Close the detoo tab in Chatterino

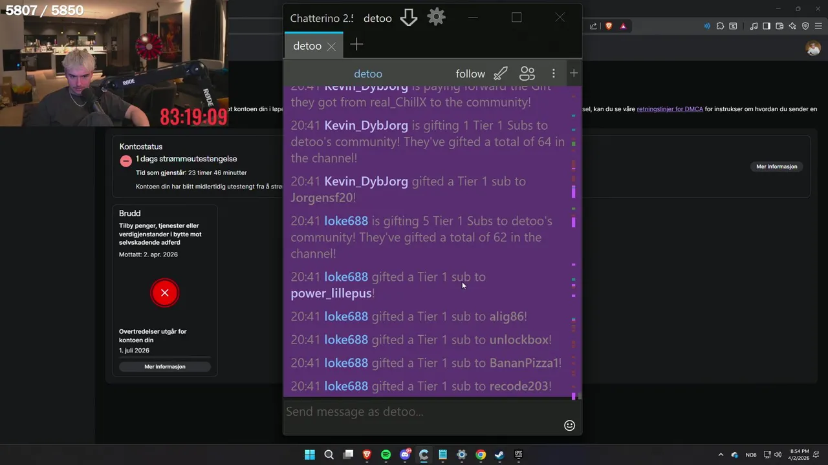(x=331, y=46)
